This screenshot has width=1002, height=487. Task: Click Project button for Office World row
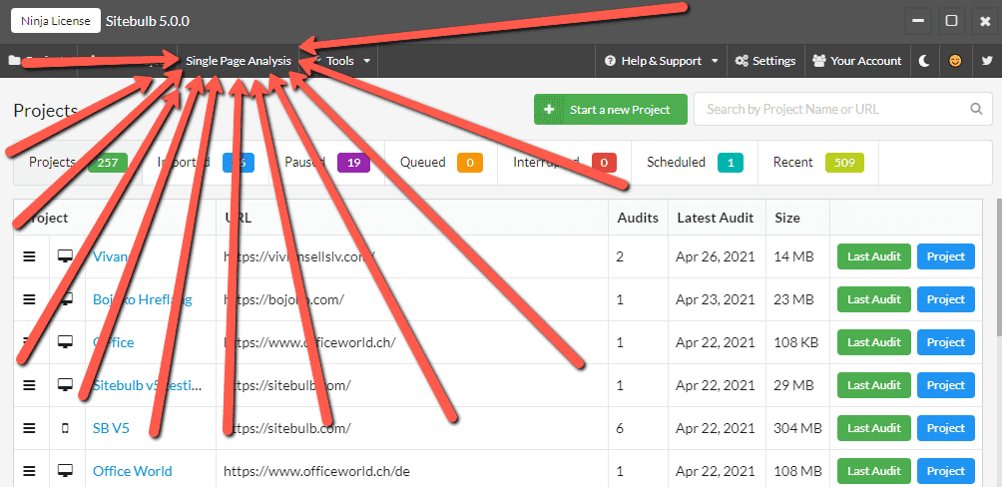click(x=946, y=471)
